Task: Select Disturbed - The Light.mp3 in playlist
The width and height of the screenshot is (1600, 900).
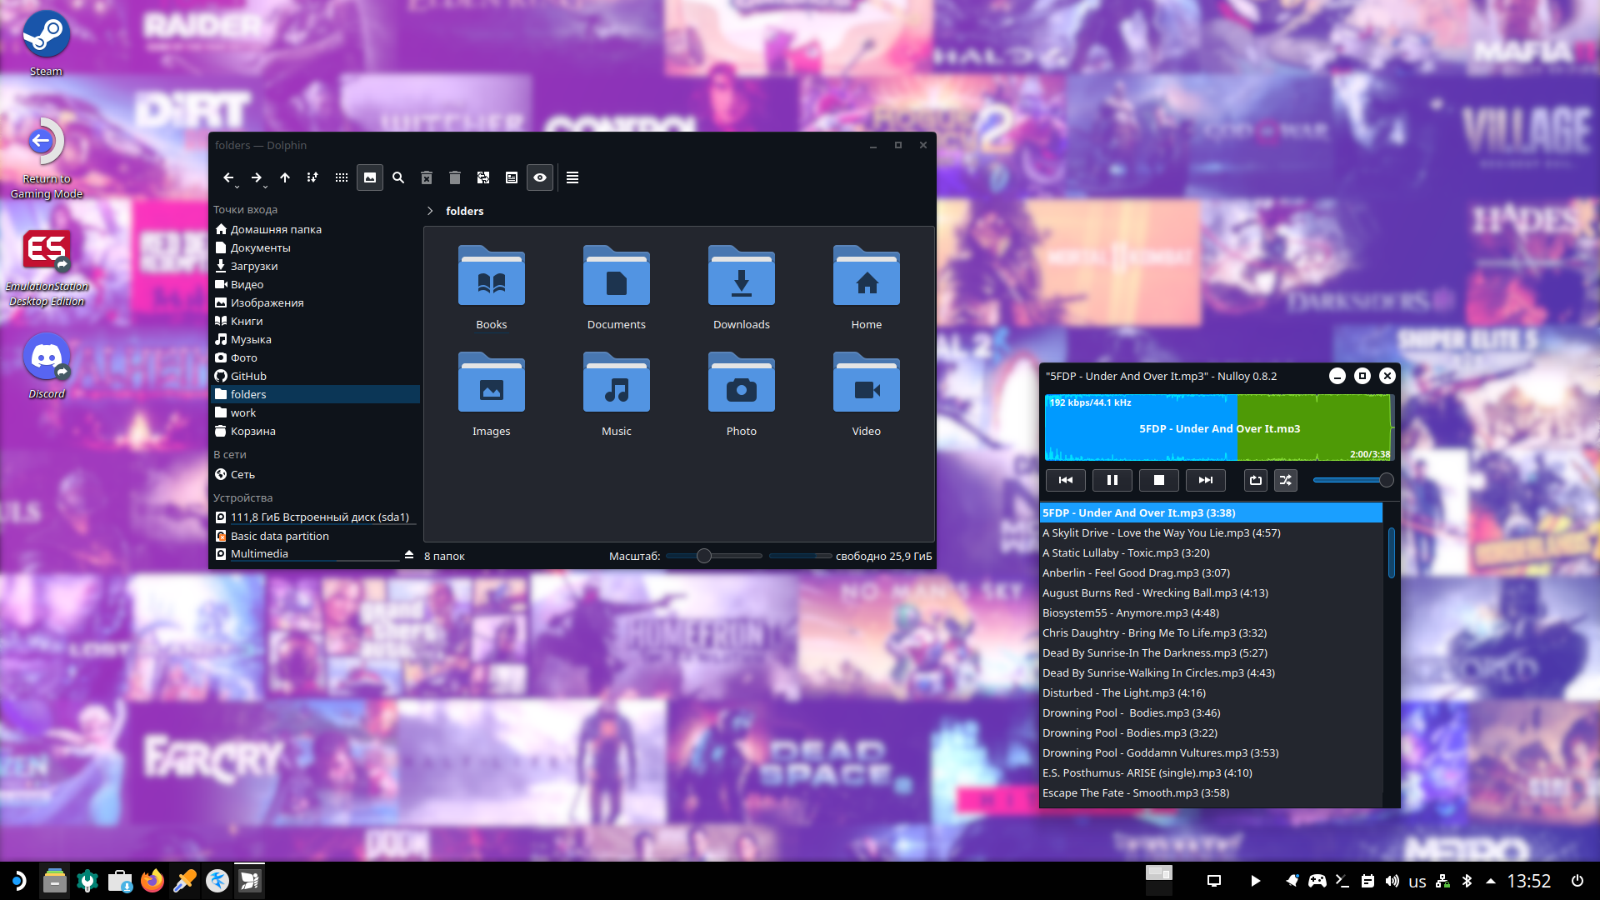Action: pyautogui.click(x=1211, y=692)
